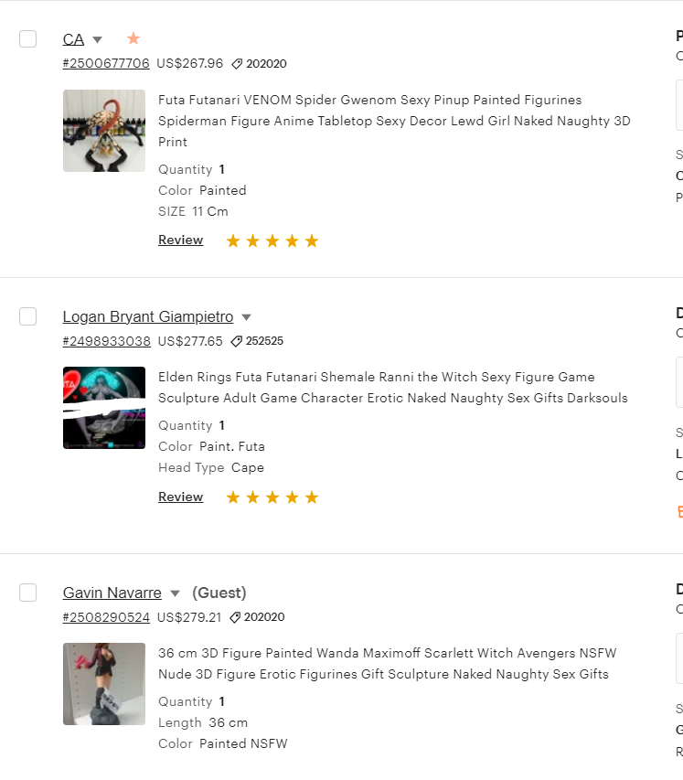The height and width of the screenshot is (780, 683).
Task: Click five-star rating on Venom figurine order
Action: pos(272,240)
